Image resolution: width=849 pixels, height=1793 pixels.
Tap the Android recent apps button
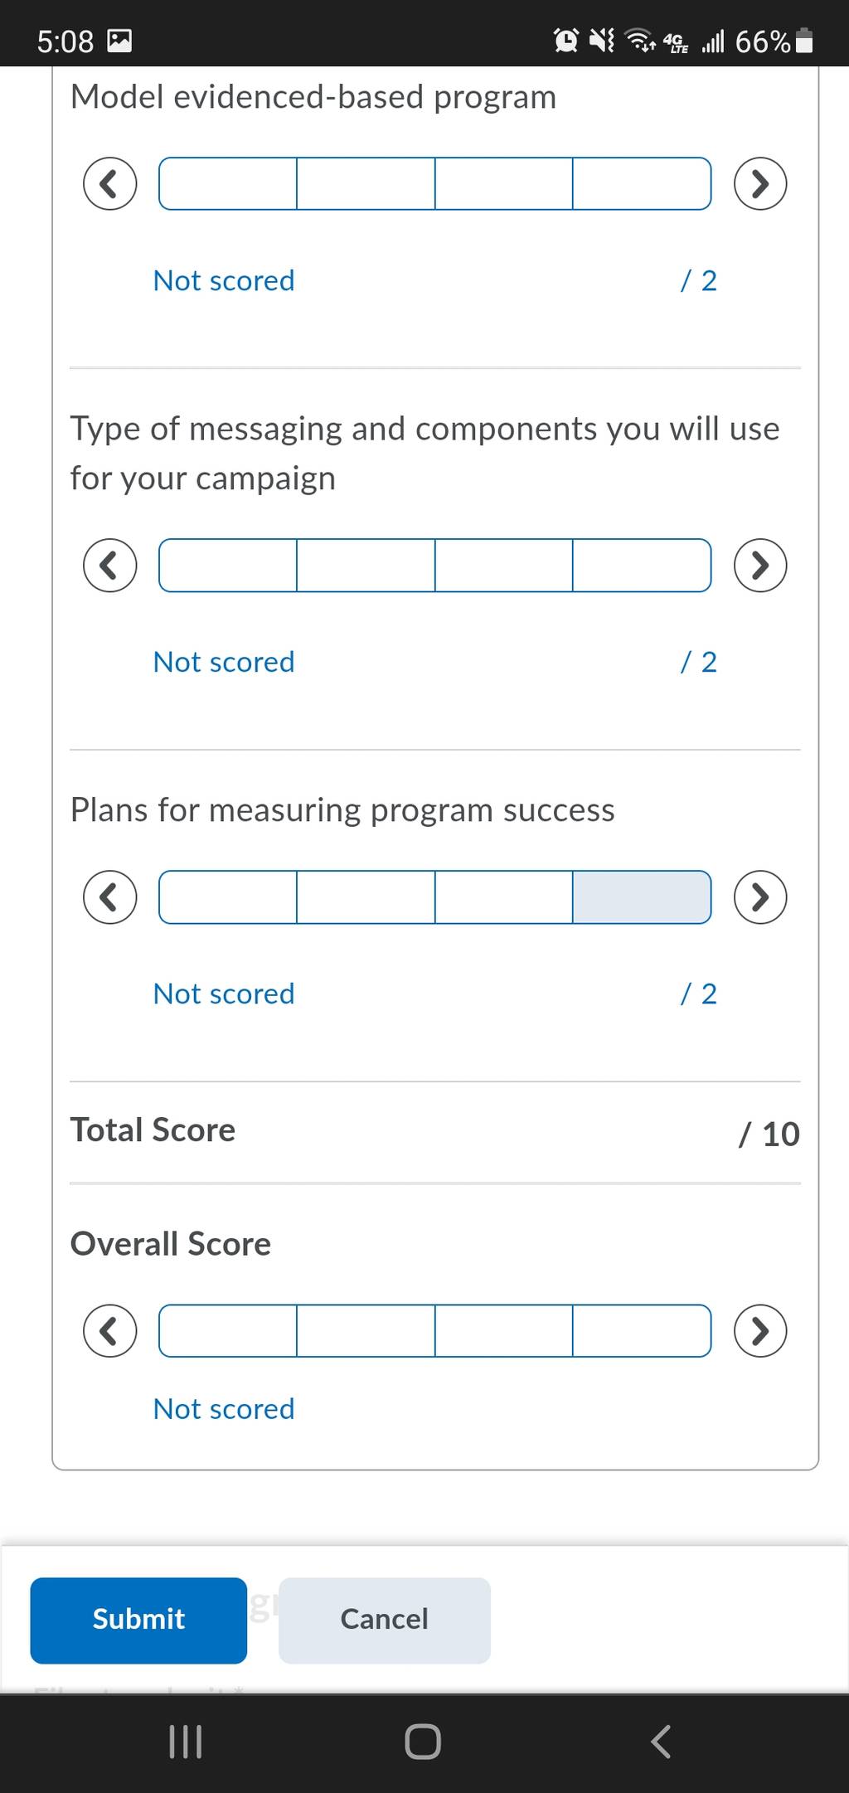pyautogui.click(x=186, y=1742)
